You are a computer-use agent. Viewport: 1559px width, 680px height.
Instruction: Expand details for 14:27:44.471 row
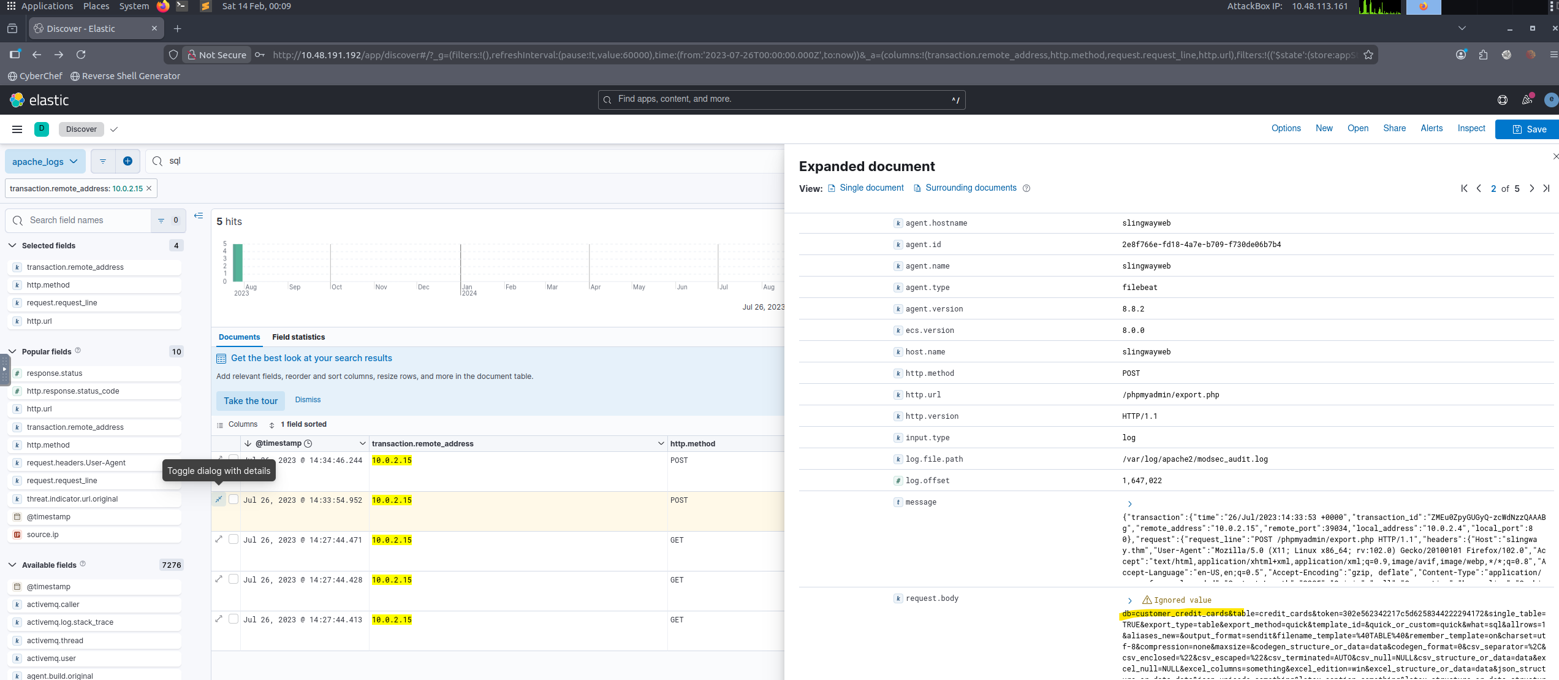tap(219, 540)
